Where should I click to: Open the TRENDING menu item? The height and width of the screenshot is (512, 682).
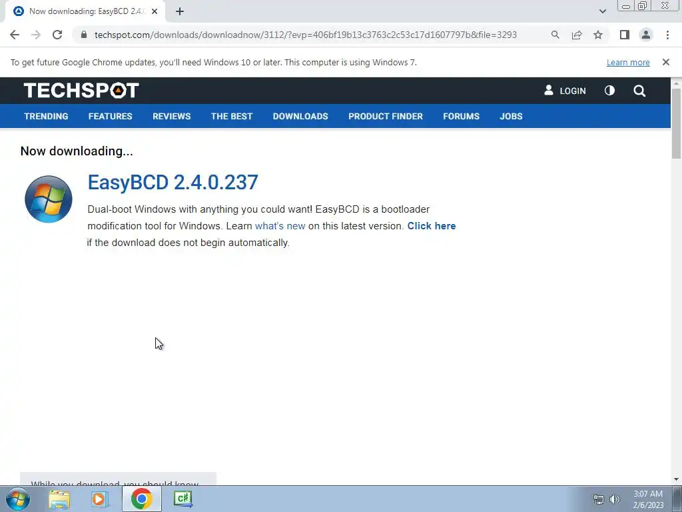tap(46, 116)
